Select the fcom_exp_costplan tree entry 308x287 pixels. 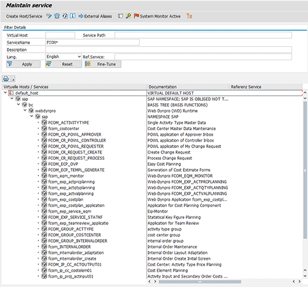tap(66, 200)
